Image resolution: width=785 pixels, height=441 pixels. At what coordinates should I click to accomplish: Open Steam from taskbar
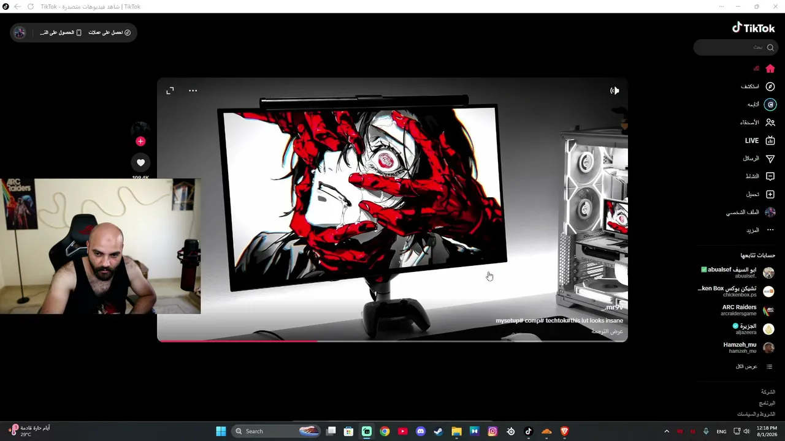pyautogui.click(x=438, y=431)
